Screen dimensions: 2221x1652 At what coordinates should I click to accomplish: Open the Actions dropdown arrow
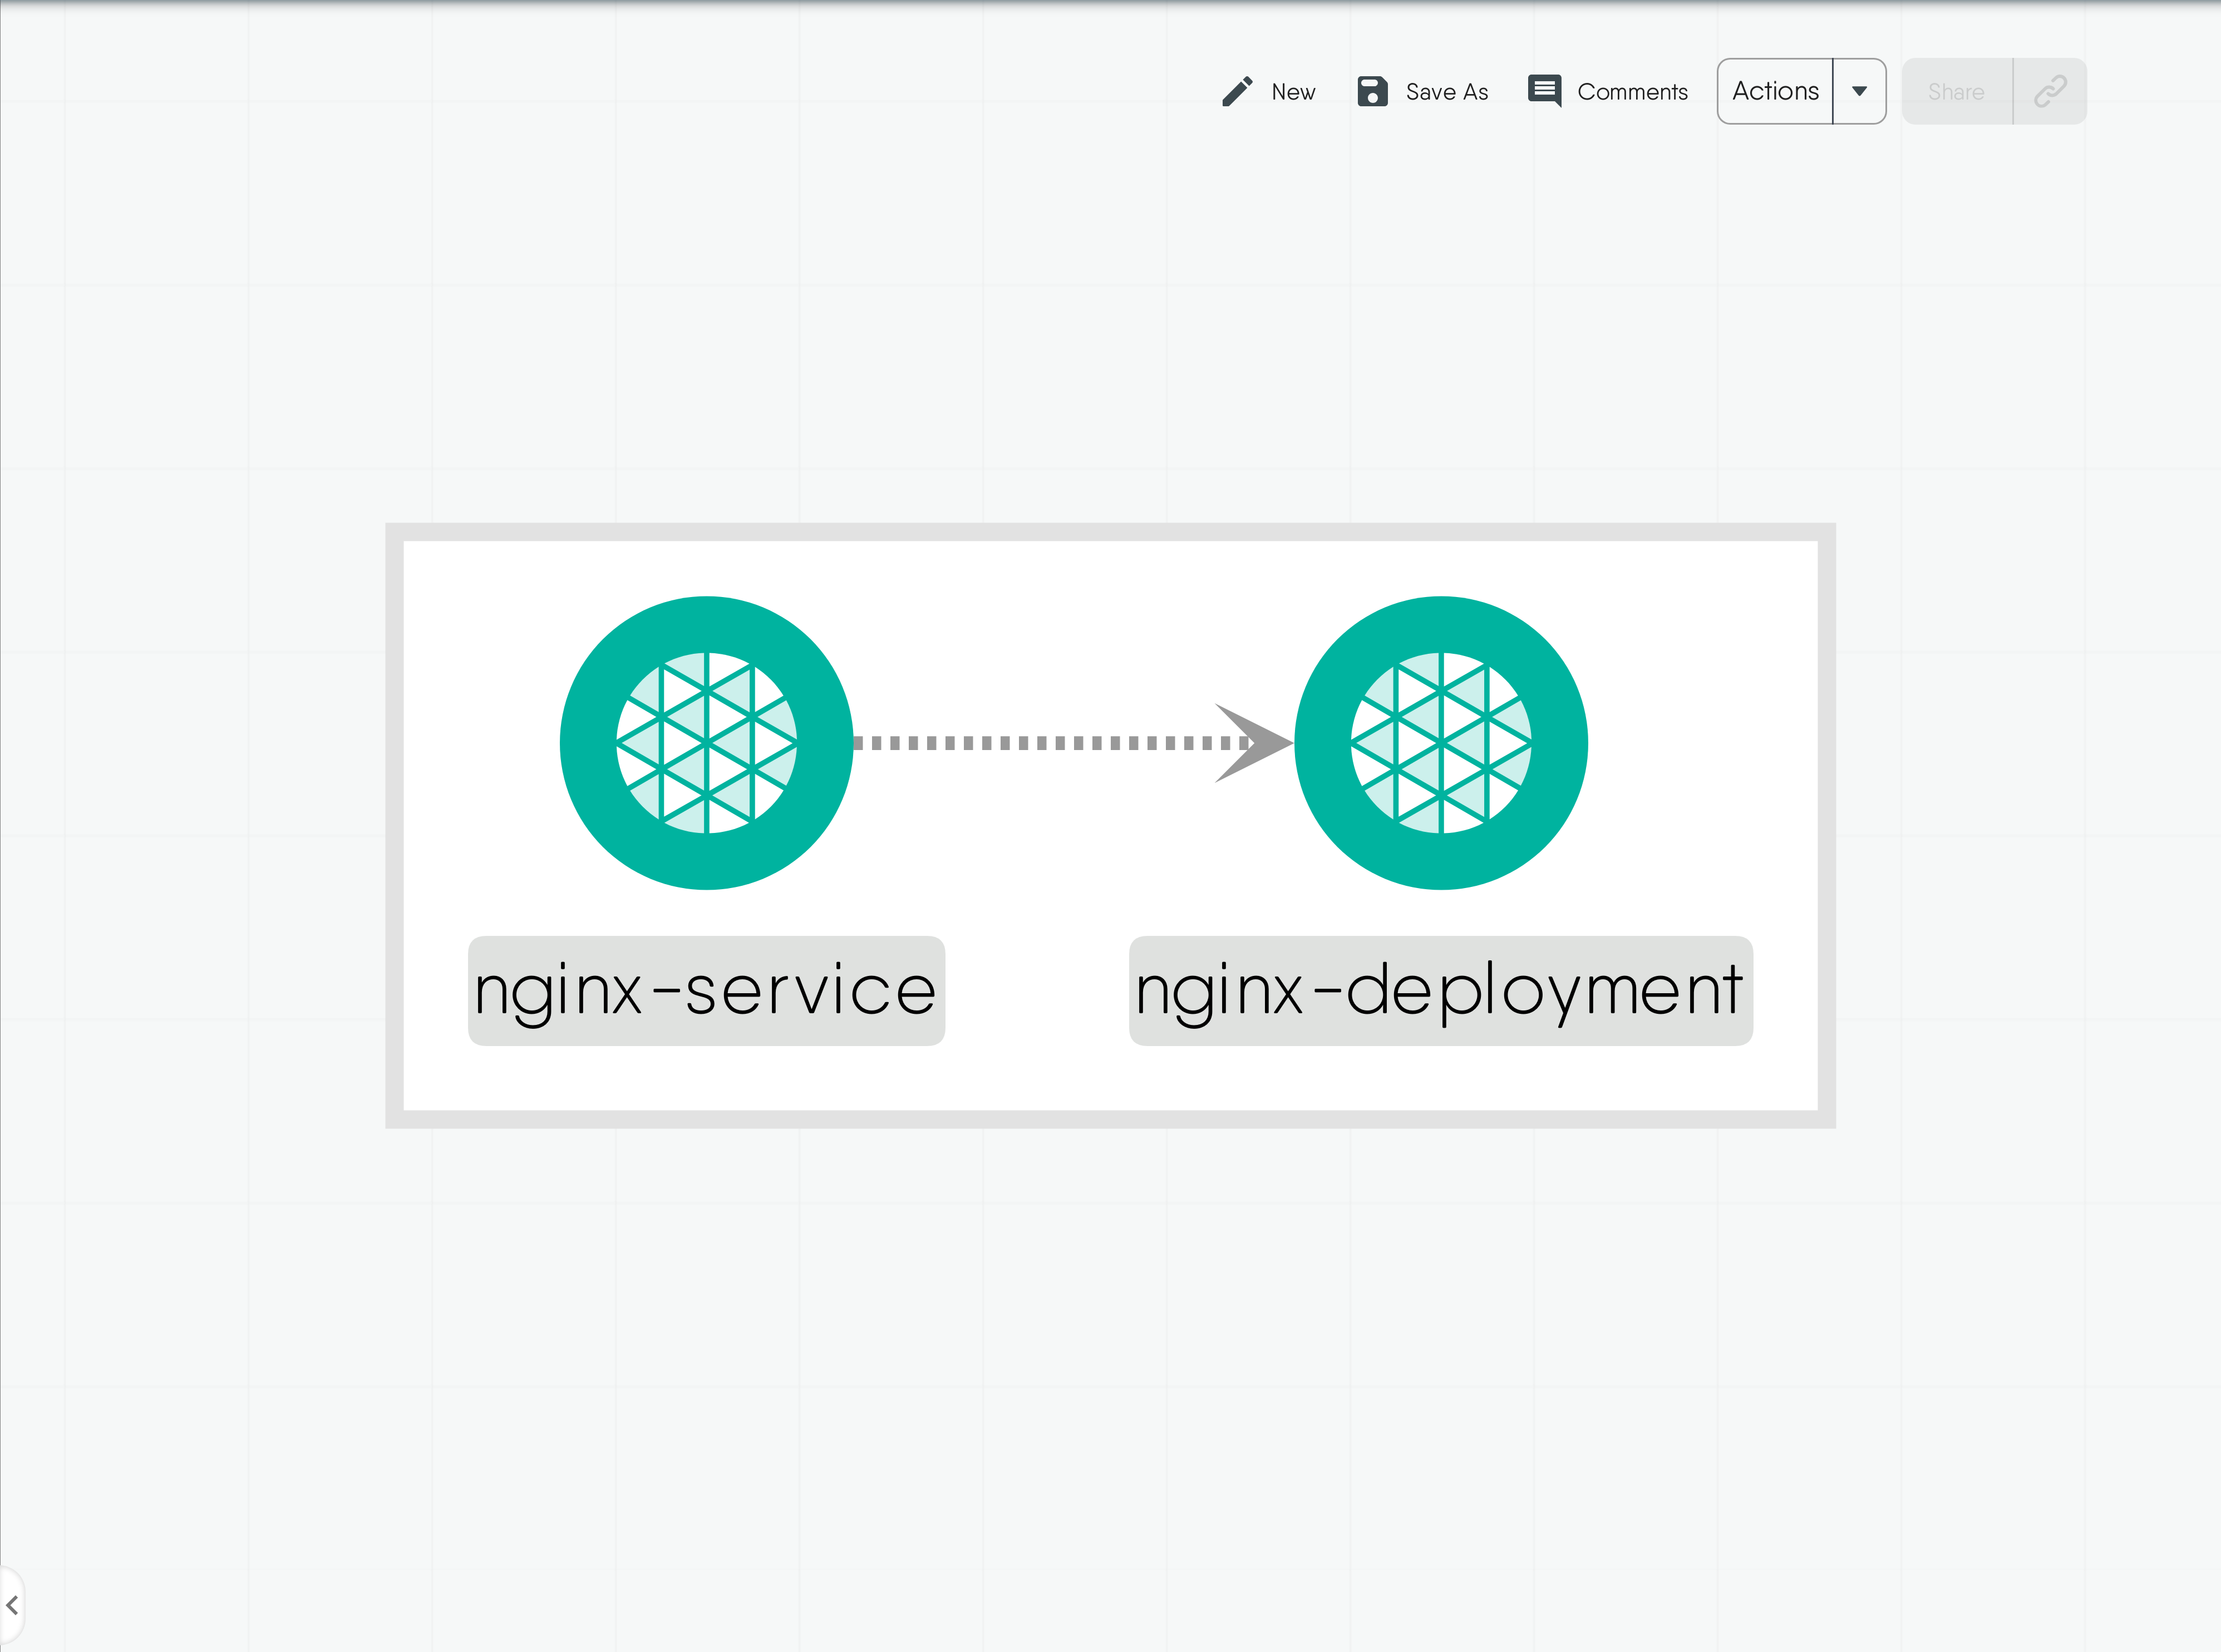pos(1859,92)
